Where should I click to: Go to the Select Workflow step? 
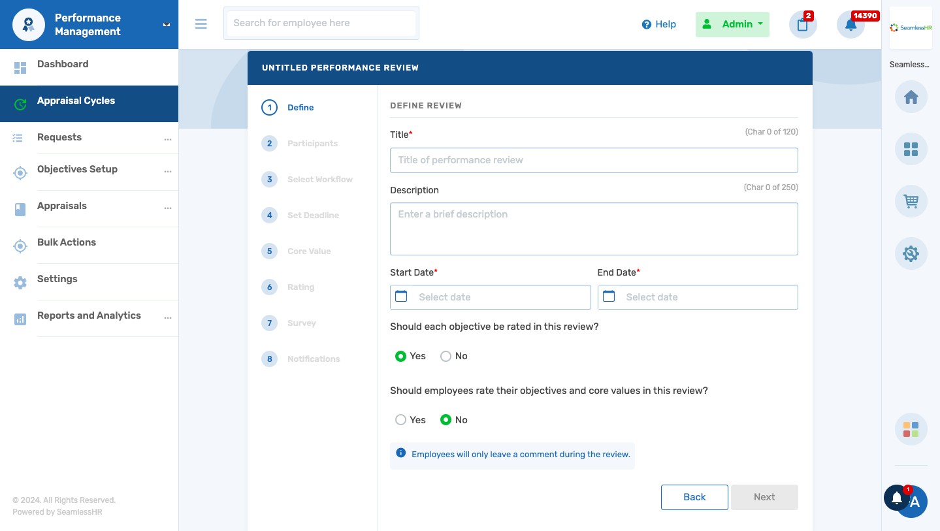point(307,180)
